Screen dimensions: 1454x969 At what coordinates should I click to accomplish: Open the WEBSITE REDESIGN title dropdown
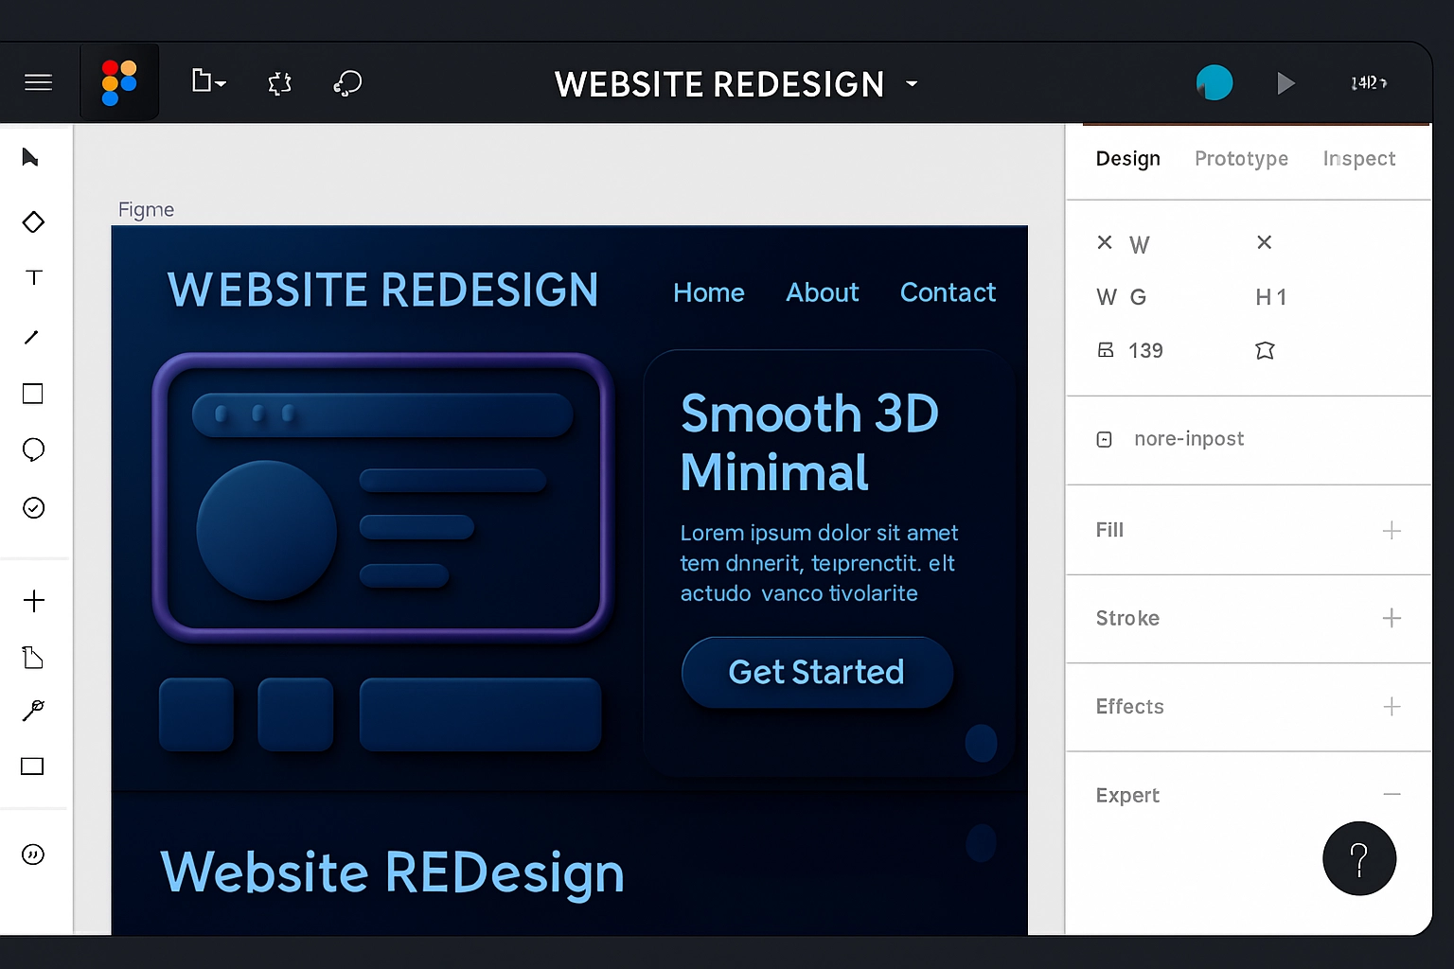(x=912, y=84)
